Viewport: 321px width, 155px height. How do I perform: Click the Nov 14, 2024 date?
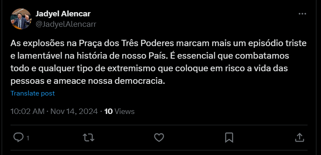(x=74, y=111)
